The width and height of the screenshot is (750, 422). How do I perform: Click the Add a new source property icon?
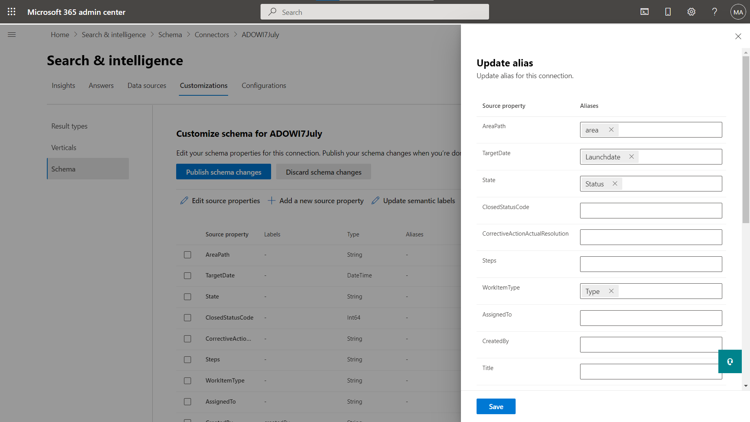(271, 200)
